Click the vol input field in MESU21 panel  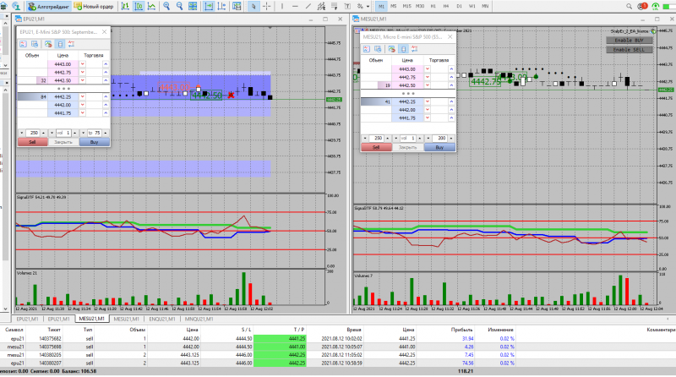coord(407,139)
